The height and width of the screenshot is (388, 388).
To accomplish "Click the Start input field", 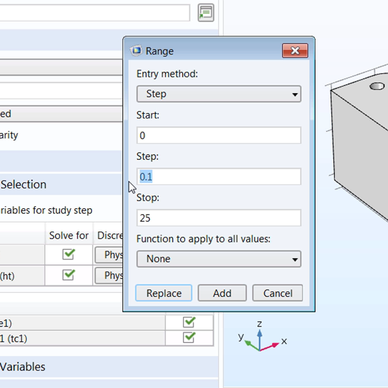I will click(x=219, y=135).
